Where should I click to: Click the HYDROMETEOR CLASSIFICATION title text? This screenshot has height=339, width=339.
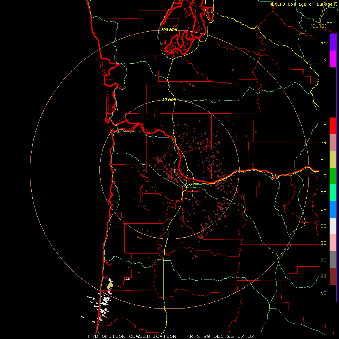(x=132, y=336)
